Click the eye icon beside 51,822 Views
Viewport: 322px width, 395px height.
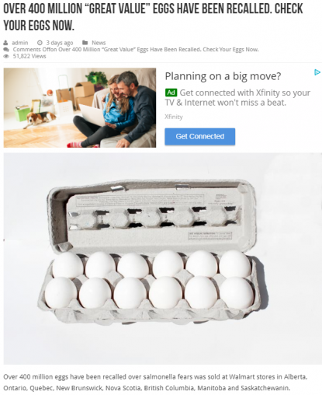click(6, 56)
